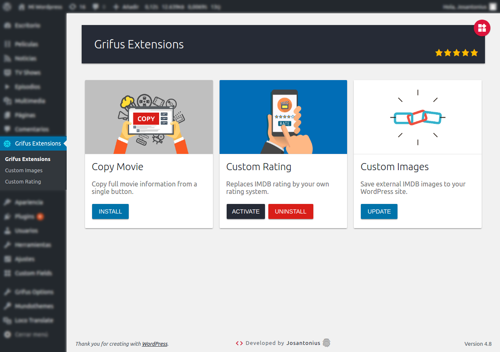Open TV Shows menu in sidebar
The height and width of the screenshot is (352, 500).
click(33, 73)
